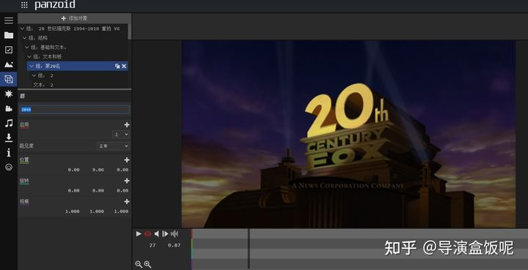Open the projects folder icon in sidebar
Viewport: 528px width, 270px height.
[x=9, y=35]
